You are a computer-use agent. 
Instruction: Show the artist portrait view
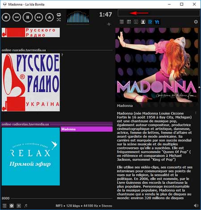pos(143,22)
